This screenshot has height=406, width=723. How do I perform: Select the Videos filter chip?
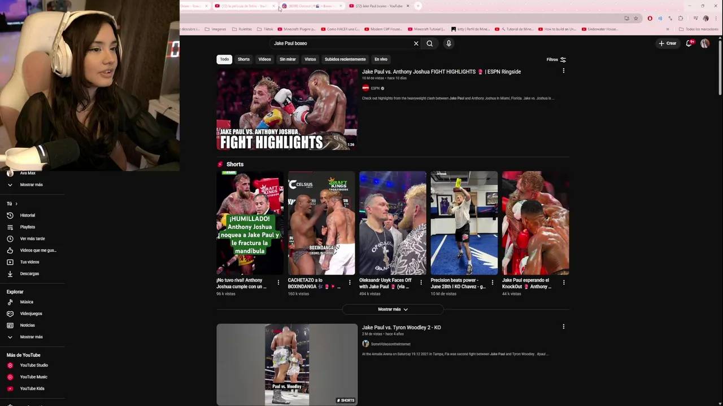pyautogui.click(x=265, y=59)
